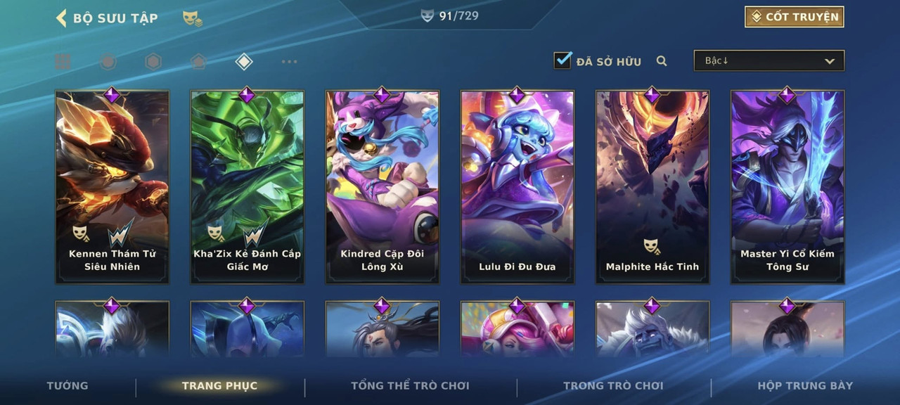
Task: Switch to the Tổng Thể Trò Chơi tab
Action: click(410, 385)
